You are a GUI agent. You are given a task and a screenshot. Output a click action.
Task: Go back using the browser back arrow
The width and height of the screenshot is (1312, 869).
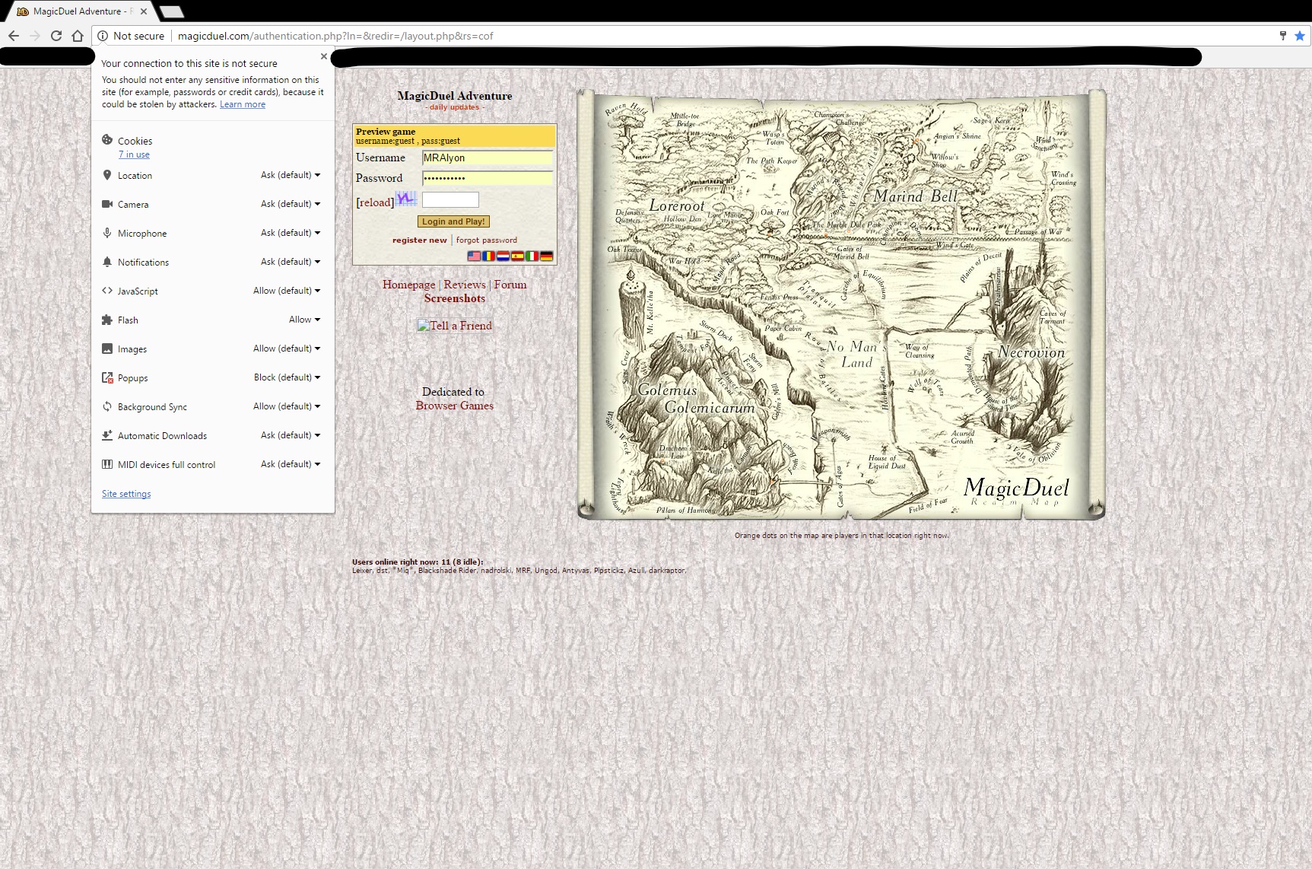(13, 36)
